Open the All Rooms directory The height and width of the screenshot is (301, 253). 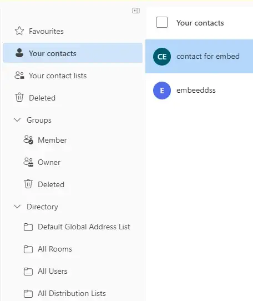(73, 249)
